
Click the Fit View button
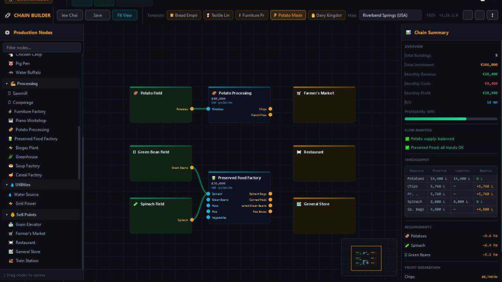[x=125, y=15]
